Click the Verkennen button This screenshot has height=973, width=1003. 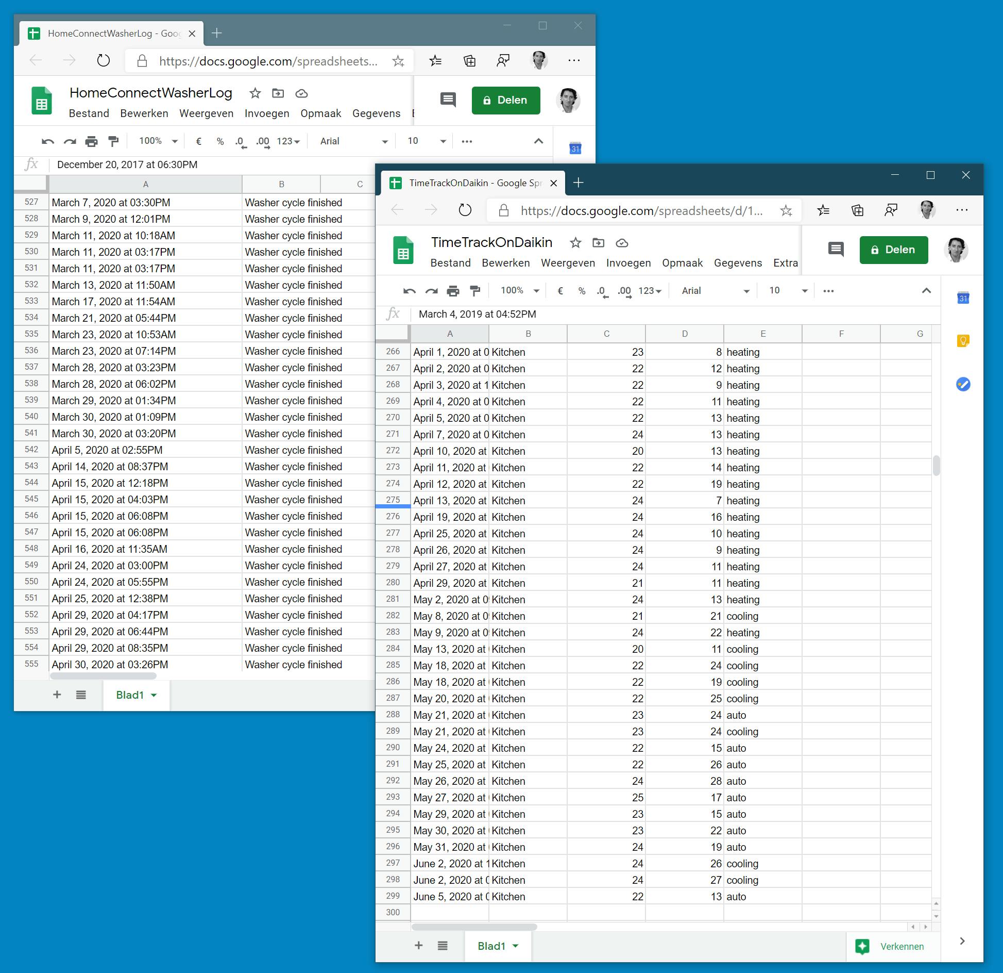coord(893,946)
